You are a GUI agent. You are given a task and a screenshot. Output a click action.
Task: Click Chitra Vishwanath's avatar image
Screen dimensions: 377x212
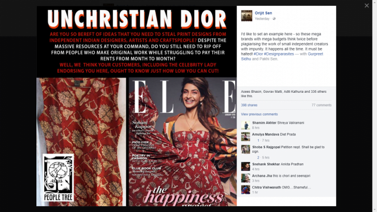click(245, 189)
